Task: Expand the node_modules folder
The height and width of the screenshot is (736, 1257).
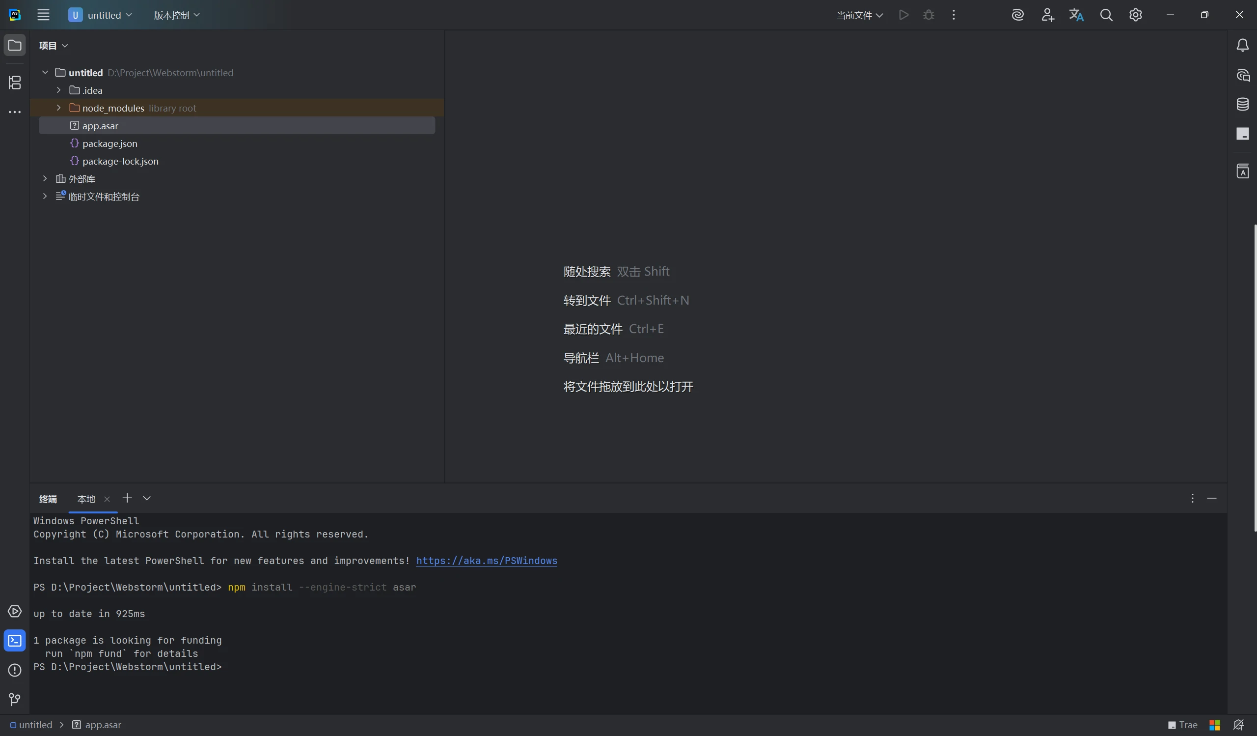Action: (x=58, y=108)
